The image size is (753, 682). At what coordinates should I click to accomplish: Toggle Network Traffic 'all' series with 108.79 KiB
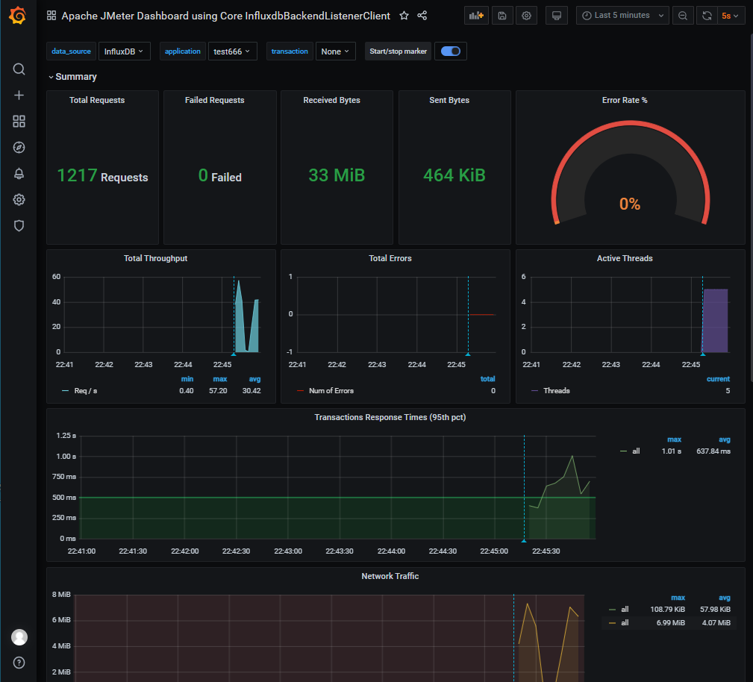tap(625, 610)
